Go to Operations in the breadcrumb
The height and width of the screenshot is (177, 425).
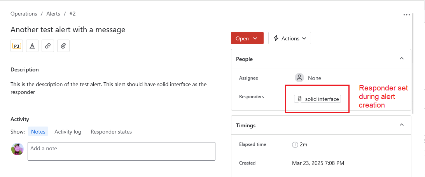(x=24, y=14)
